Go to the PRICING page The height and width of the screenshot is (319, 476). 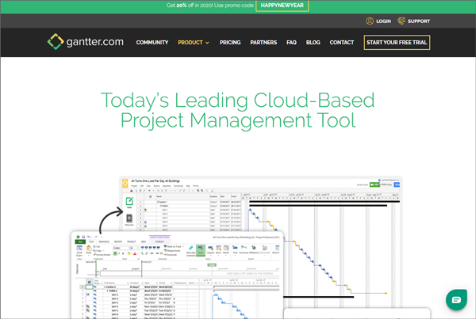[x=230, y=43]
